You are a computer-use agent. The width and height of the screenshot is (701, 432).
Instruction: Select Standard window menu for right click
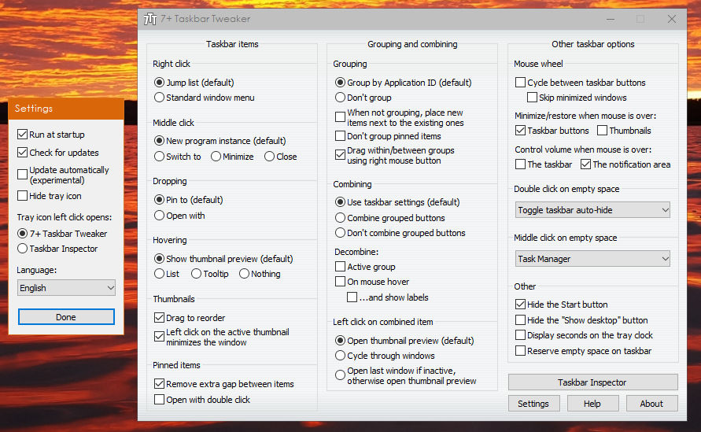click(205, 98)
